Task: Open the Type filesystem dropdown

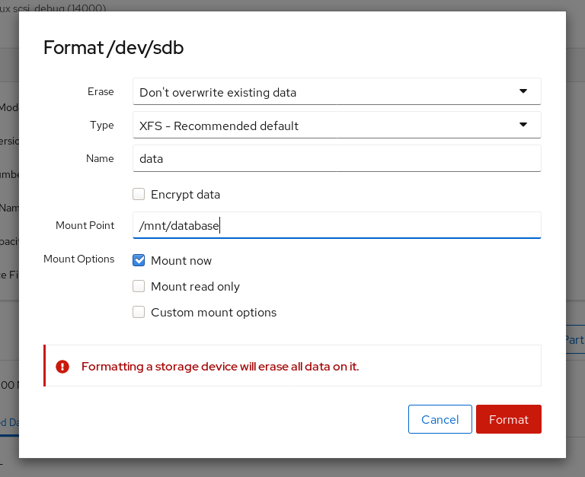Action: [x=337, y=126]
